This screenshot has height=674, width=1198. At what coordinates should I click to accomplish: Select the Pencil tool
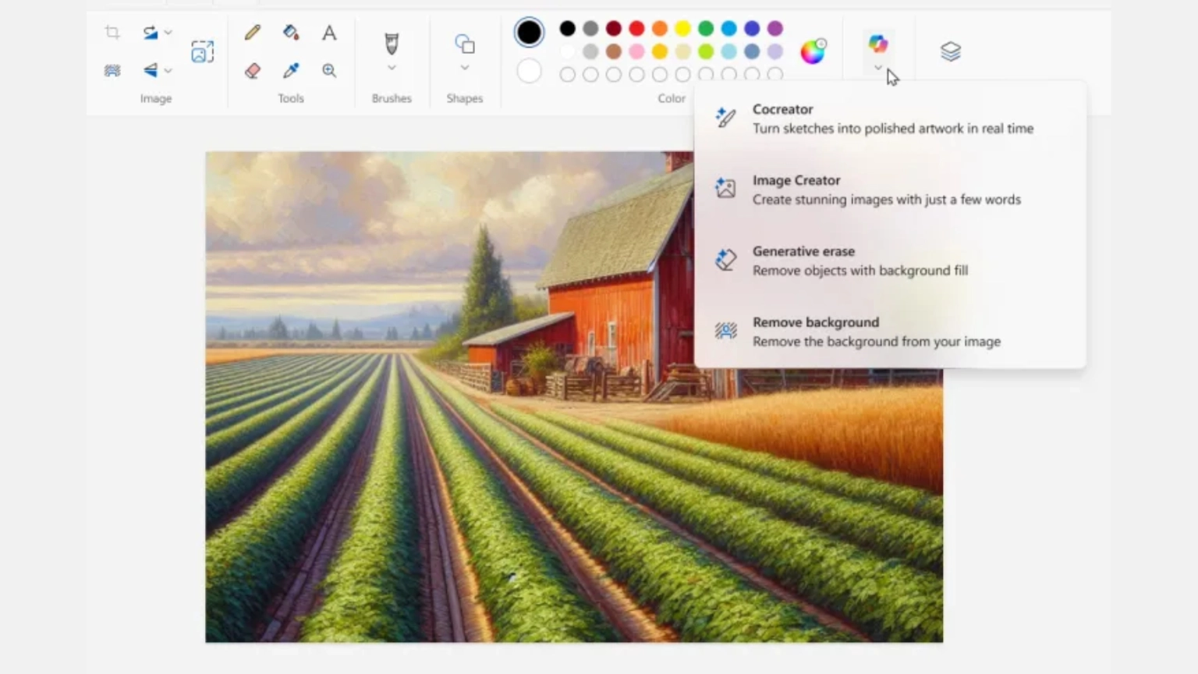[x=252, y=33]
